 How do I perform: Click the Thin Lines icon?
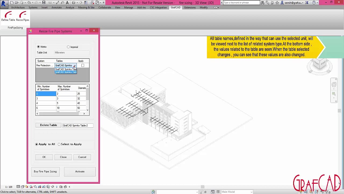pyautogui.click(x=87, y=3)
